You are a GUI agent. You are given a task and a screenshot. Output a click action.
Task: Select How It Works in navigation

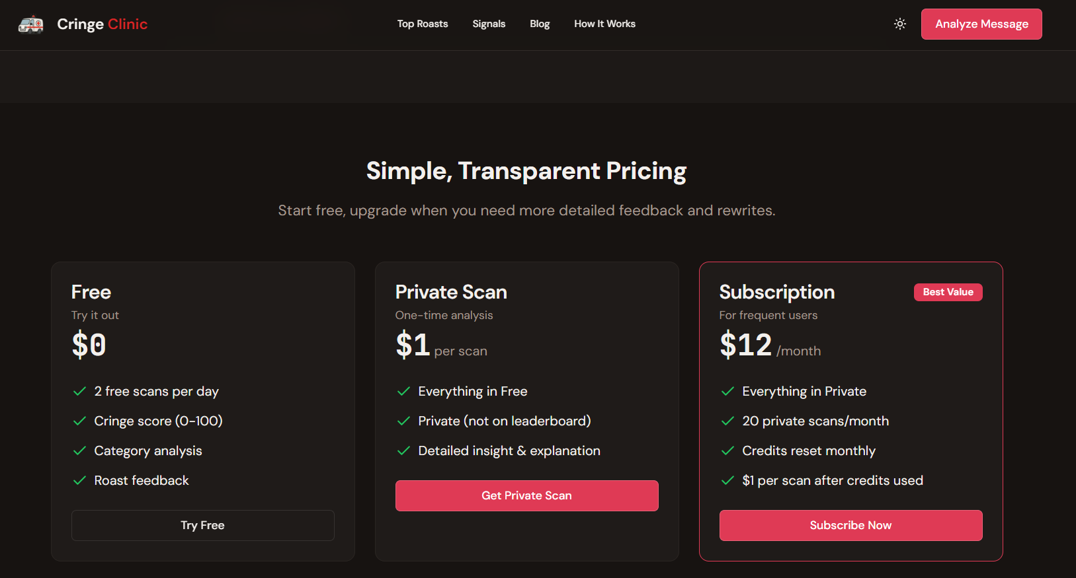pos(604,24)
